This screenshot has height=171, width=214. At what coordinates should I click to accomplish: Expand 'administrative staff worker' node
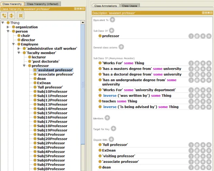pos(19,48)
